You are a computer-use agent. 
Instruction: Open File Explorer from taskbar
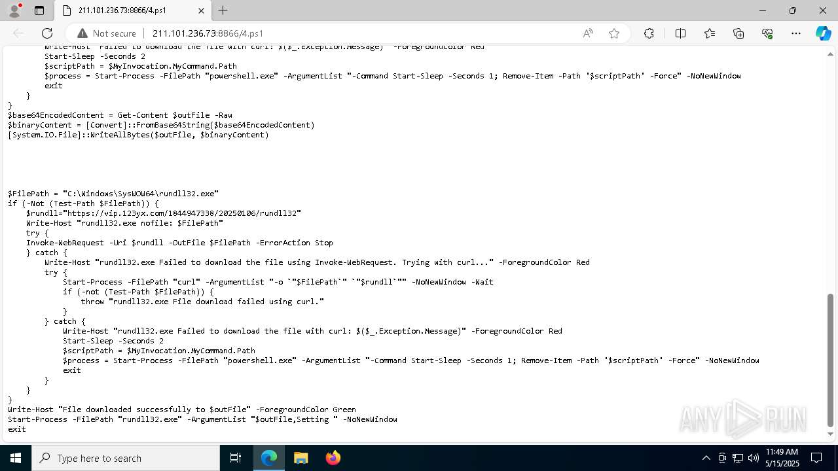(301, 458)
